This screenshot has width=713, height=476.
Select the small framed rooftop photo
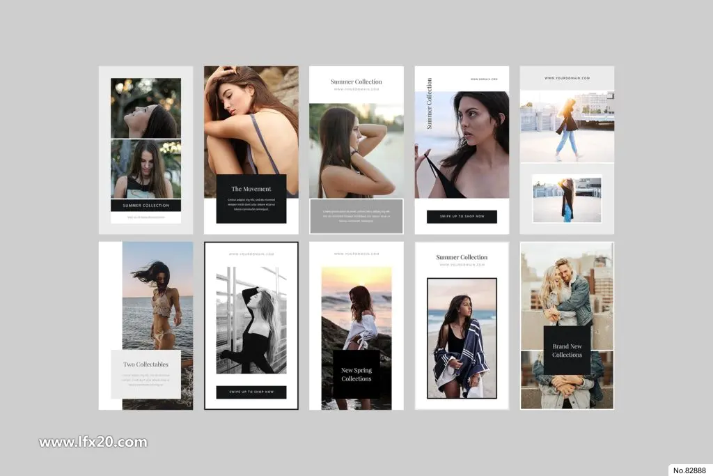tap(567, 199)
